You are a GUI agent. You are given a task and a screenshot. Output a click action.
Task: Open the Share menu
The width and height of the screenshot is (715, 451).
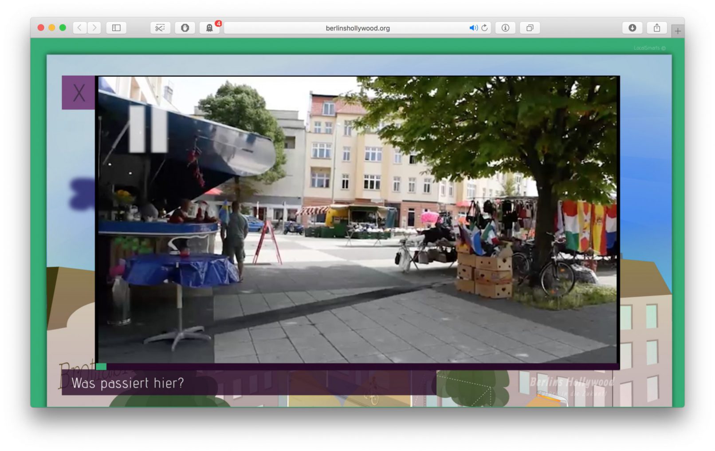pyautogui.click(x=657, y=28)
